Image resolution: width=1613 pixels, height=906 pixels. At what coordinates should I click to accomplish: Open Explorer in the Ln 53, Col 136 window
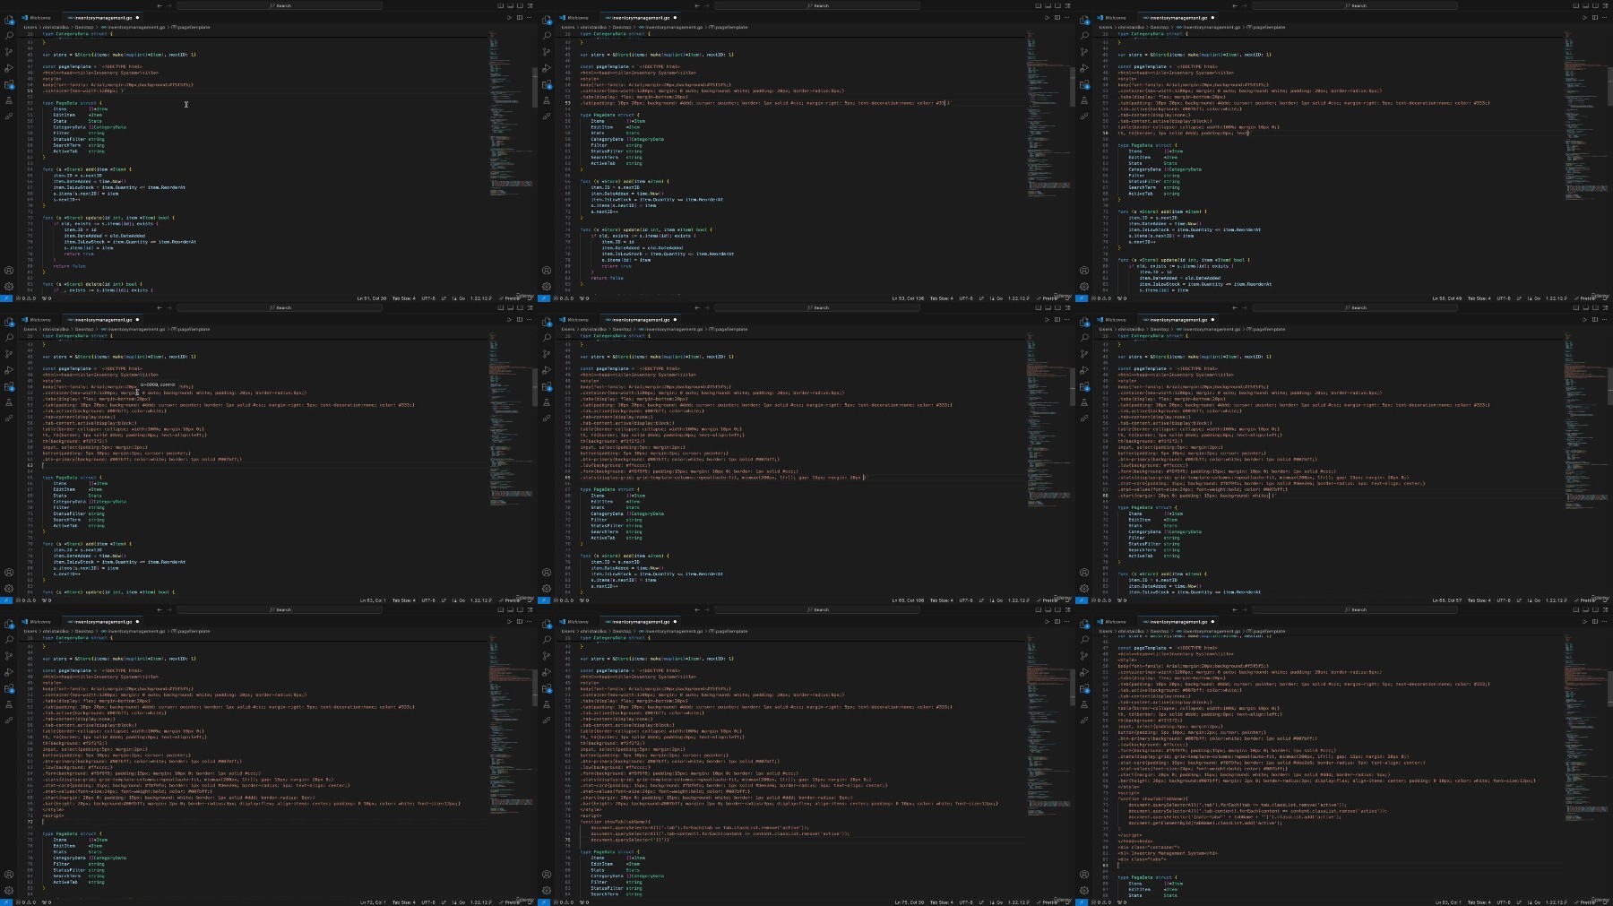point(547,20)
